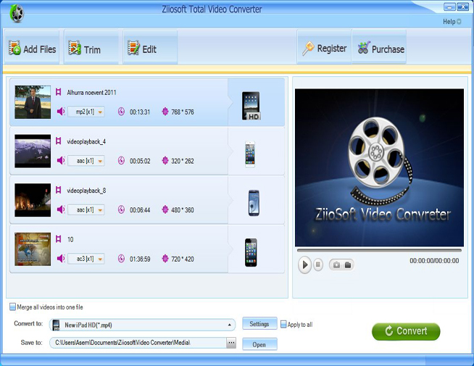Play the preview video

(304, 265)
